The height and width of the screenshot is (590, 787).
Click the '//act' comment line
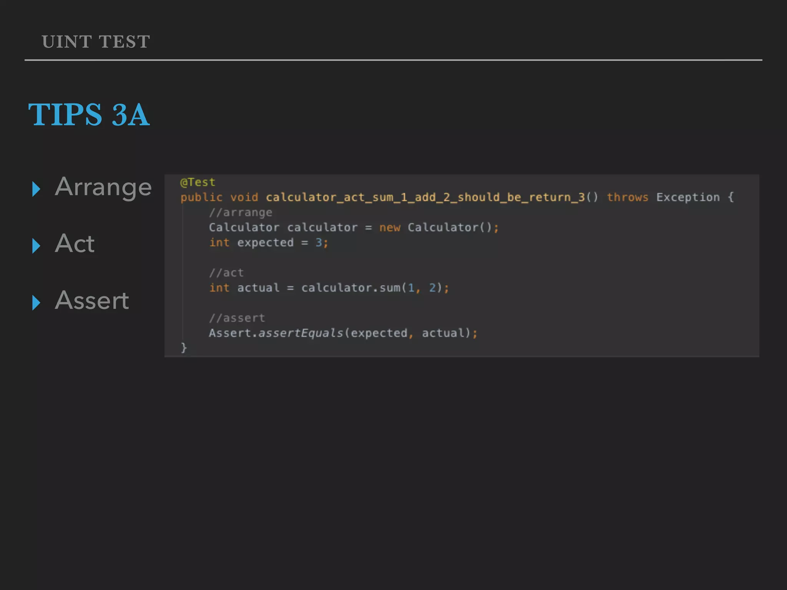coord(226,273)
